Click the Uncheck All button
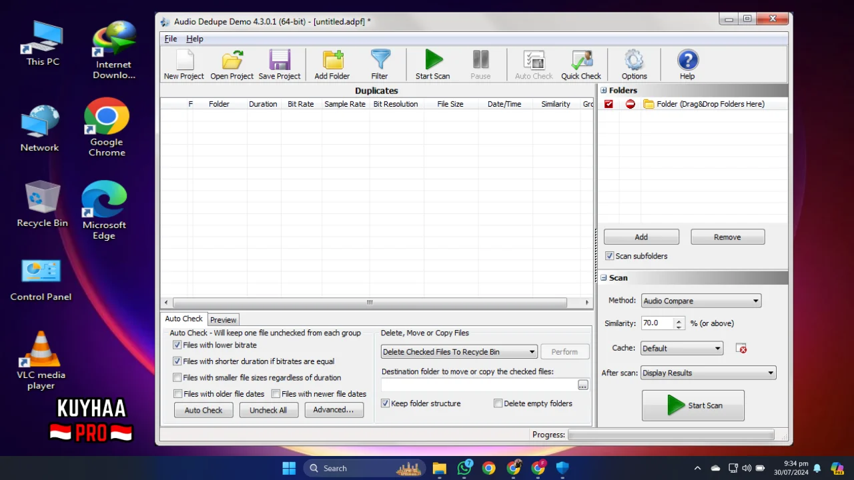The width and height of the screenshot is (854, 480). (x=268, y=410)
